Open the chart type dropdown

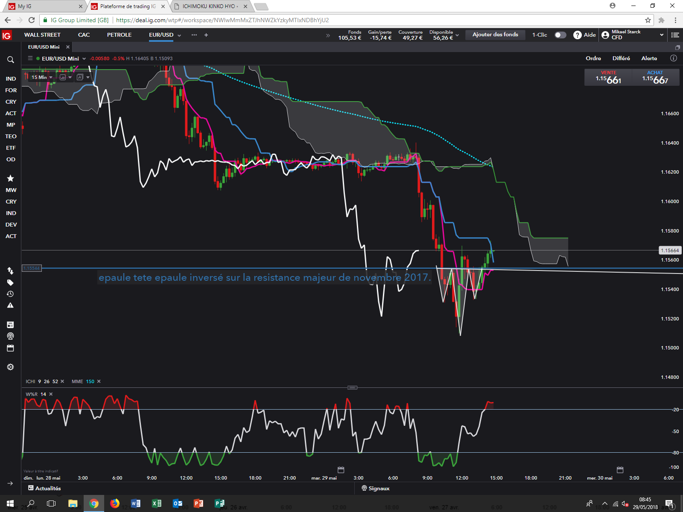[x=83, y=77]
